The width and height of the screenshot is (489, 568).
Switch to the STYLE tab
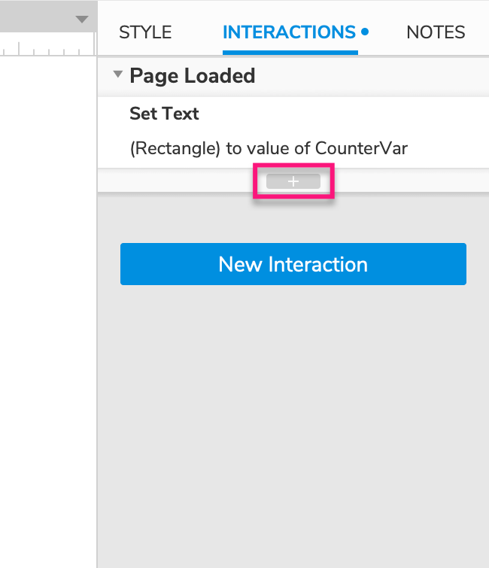tap(145, 32)
